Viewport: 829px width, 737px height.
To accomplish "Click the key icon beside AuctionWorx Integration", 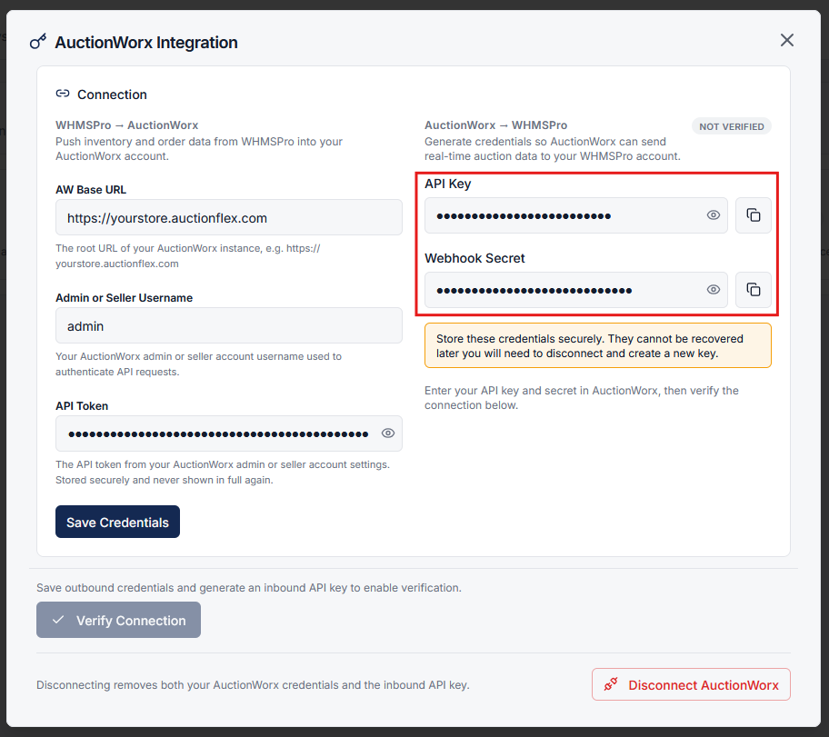I will (38, 41).
